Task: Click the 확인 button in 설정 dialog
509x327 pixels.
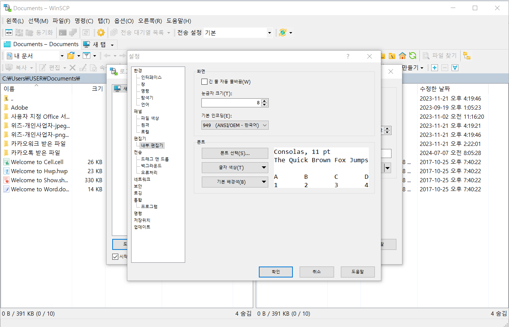Action: click(276, 272)
